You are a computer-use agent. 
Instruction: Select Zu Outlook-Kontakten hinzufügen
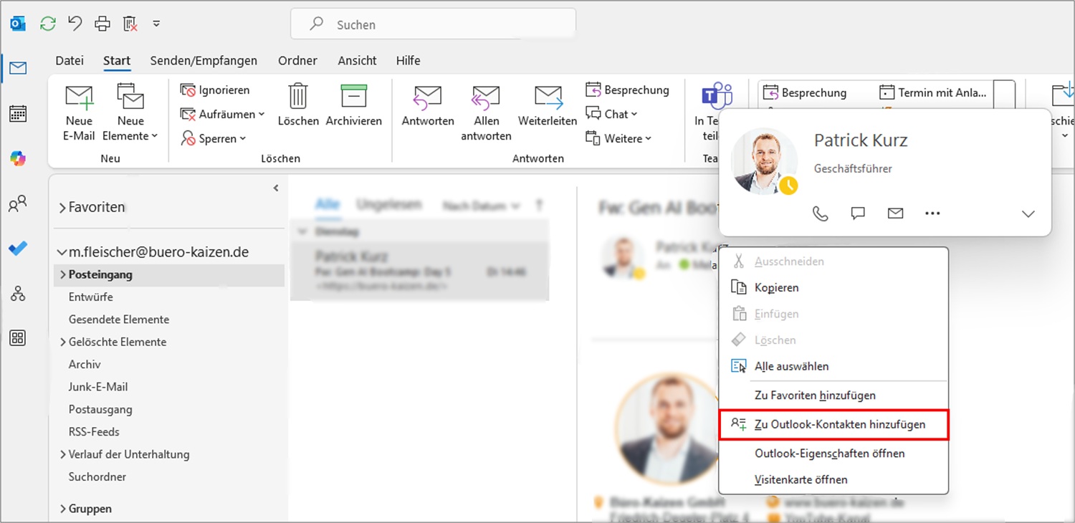point(839,424)
